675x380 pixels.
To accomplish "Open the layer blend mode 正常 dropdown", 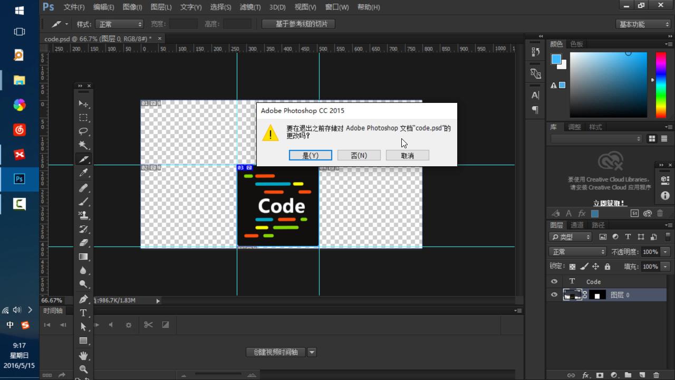I will pos(577,252).
